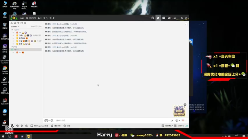Open the game controller icon in header
Screen dimensions: 248x139
tap(169, 18)
